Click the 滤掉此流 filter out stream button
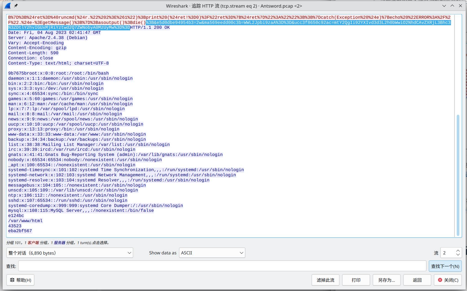The width and height of the screenshot is (467, 291). click(325, 280)
